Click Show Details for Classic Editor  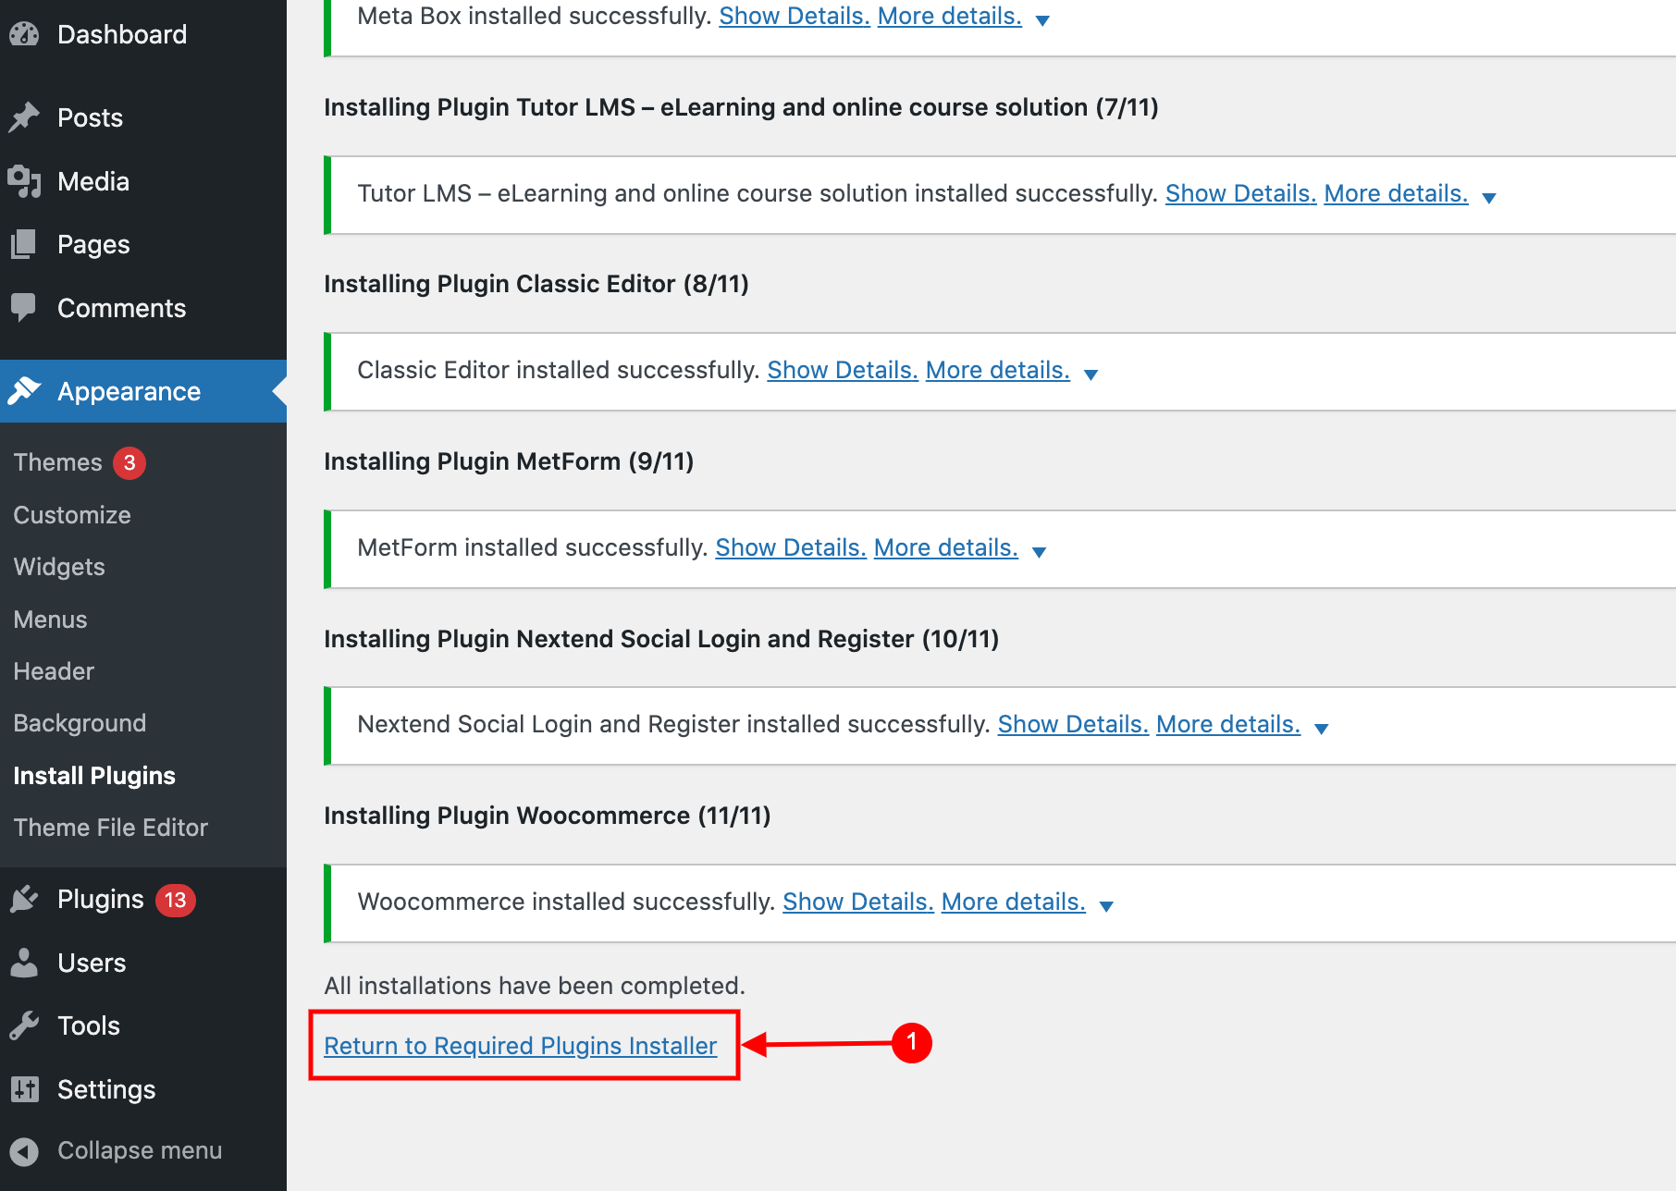843,370
